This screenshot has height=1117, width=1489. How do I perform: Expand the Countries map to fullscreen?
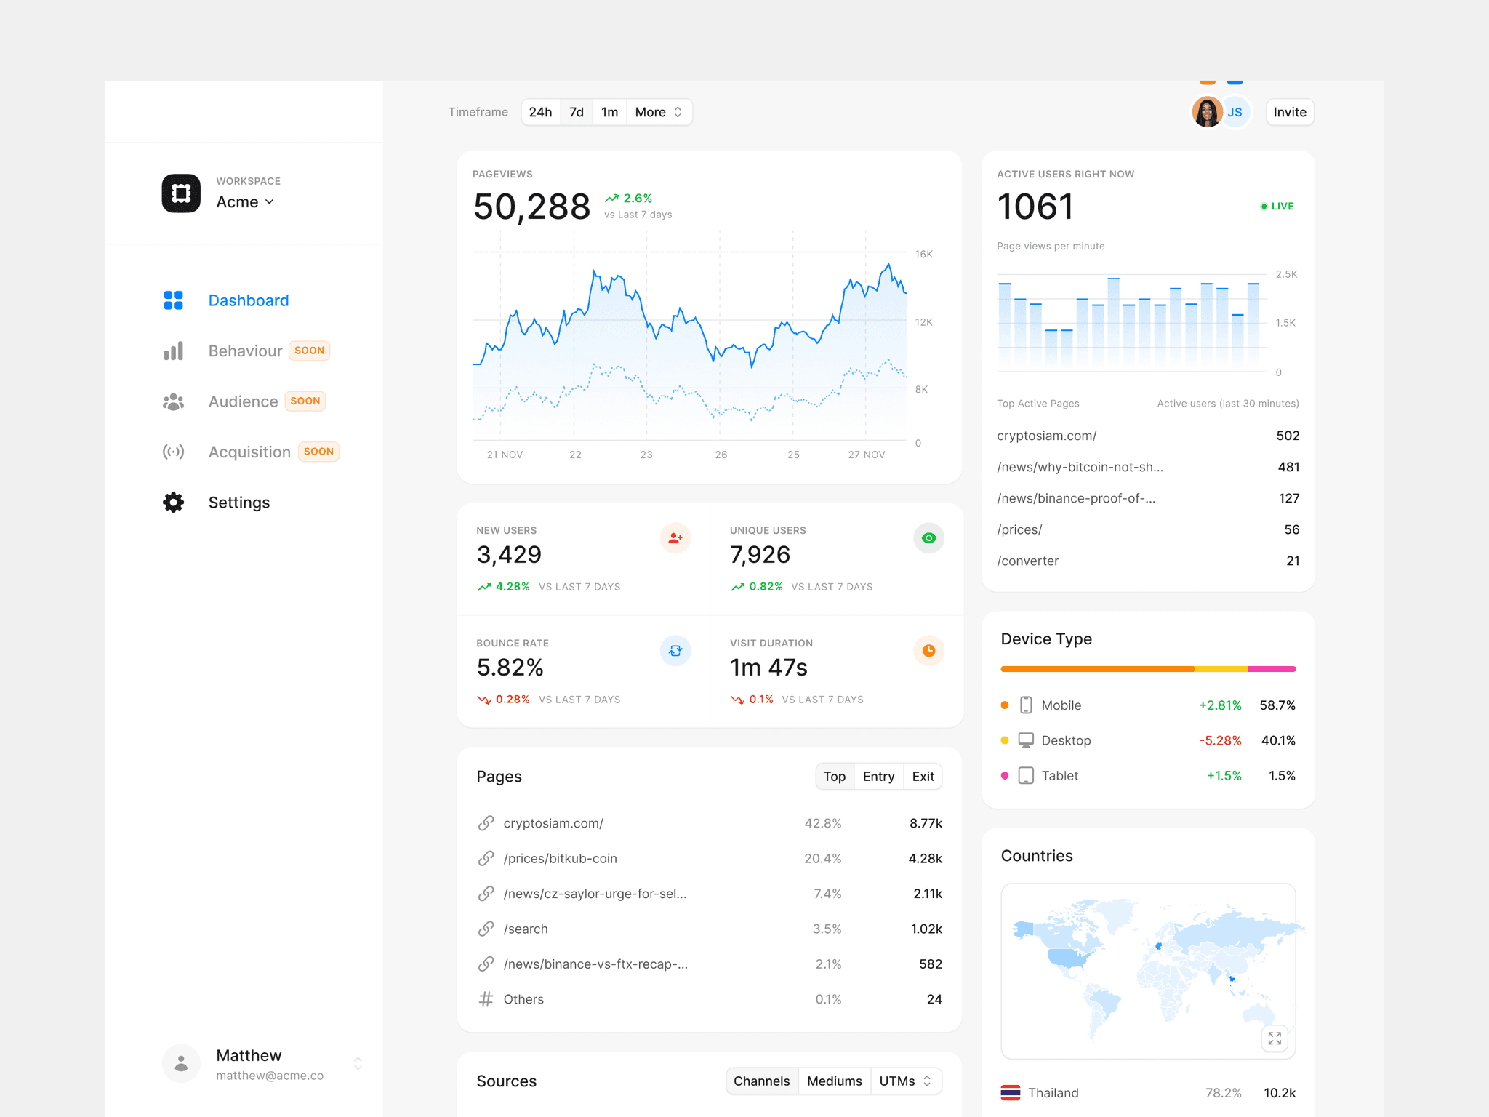tap(1275, 1038)
